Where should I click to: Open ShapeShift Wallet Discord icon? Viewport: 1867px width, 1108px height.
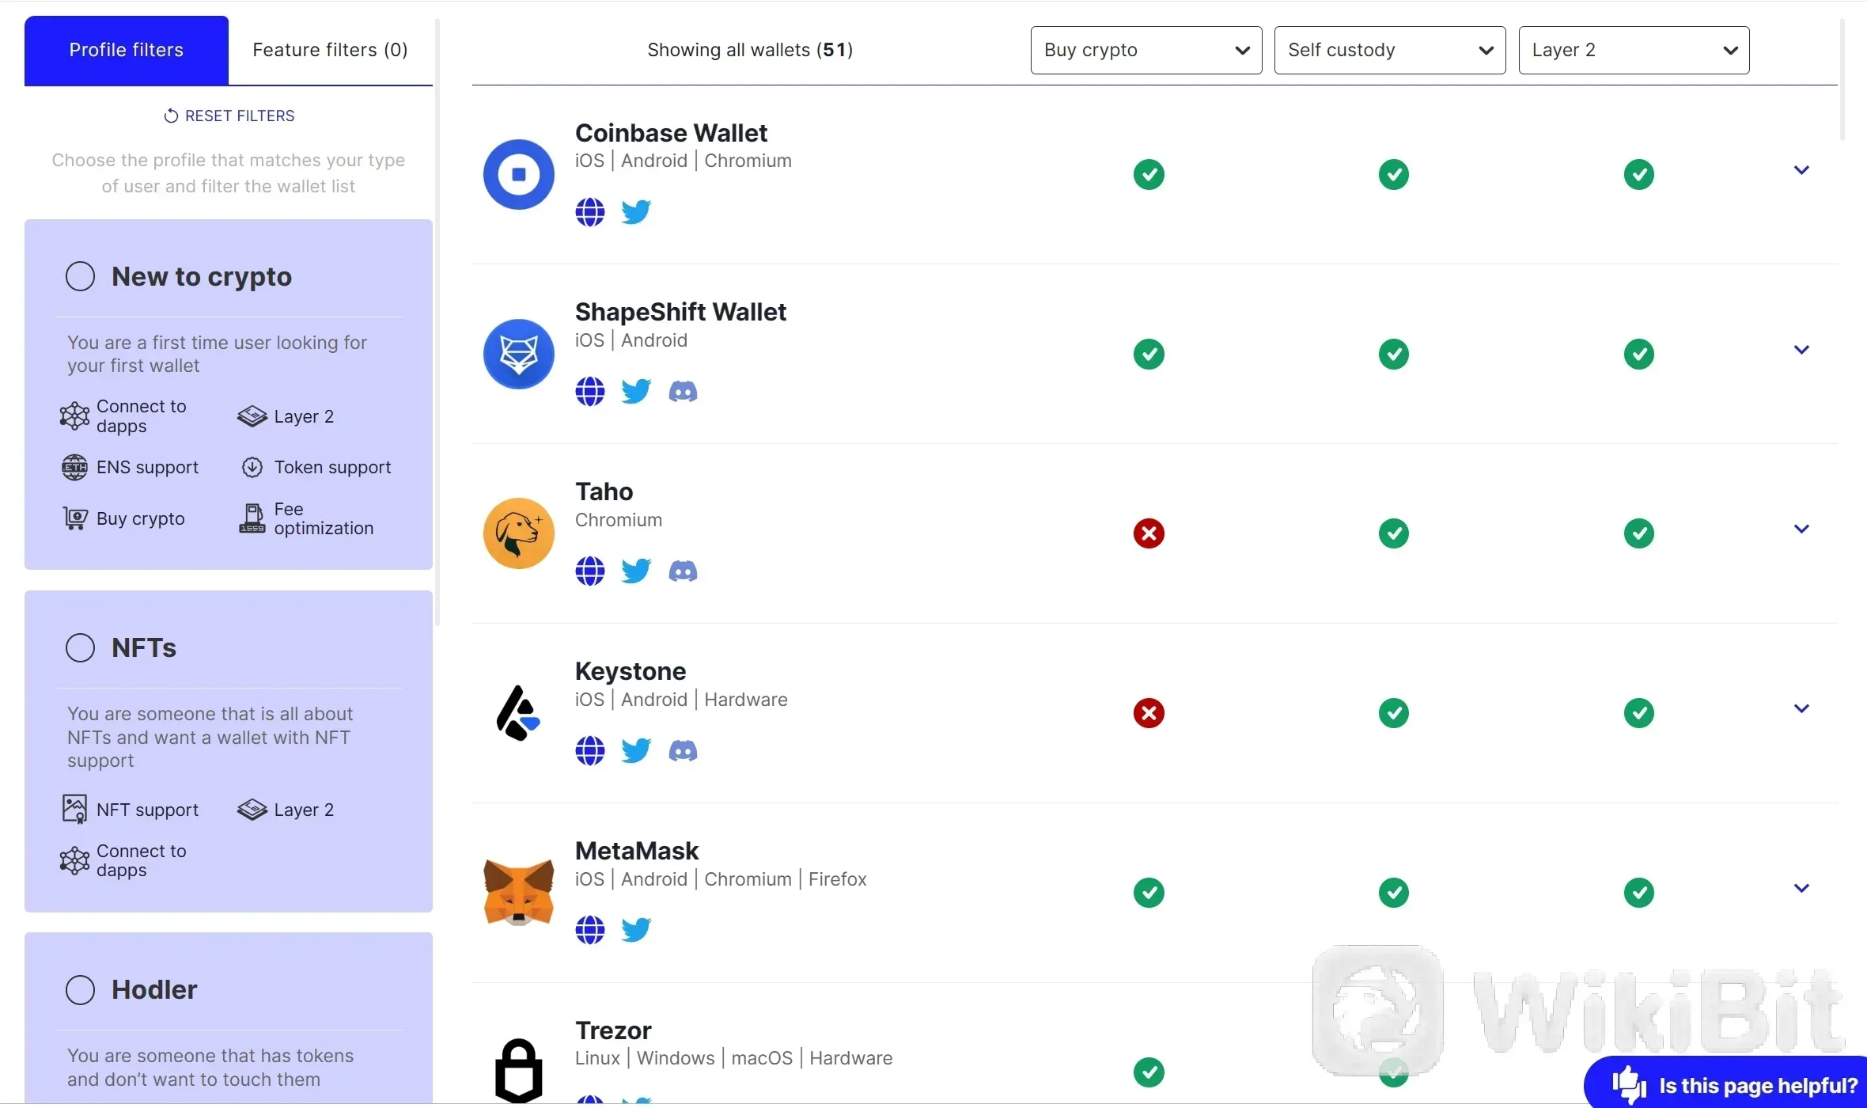click(x=683, y=392)
